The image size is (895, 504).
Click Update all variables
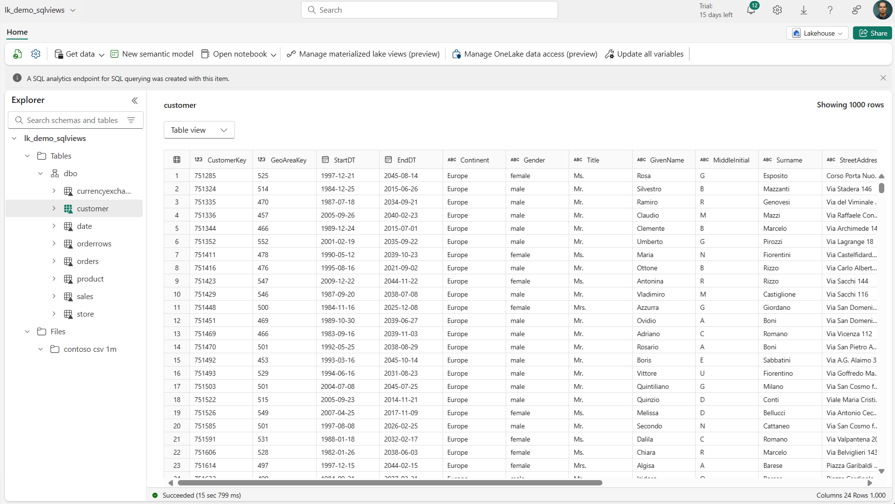644,54
